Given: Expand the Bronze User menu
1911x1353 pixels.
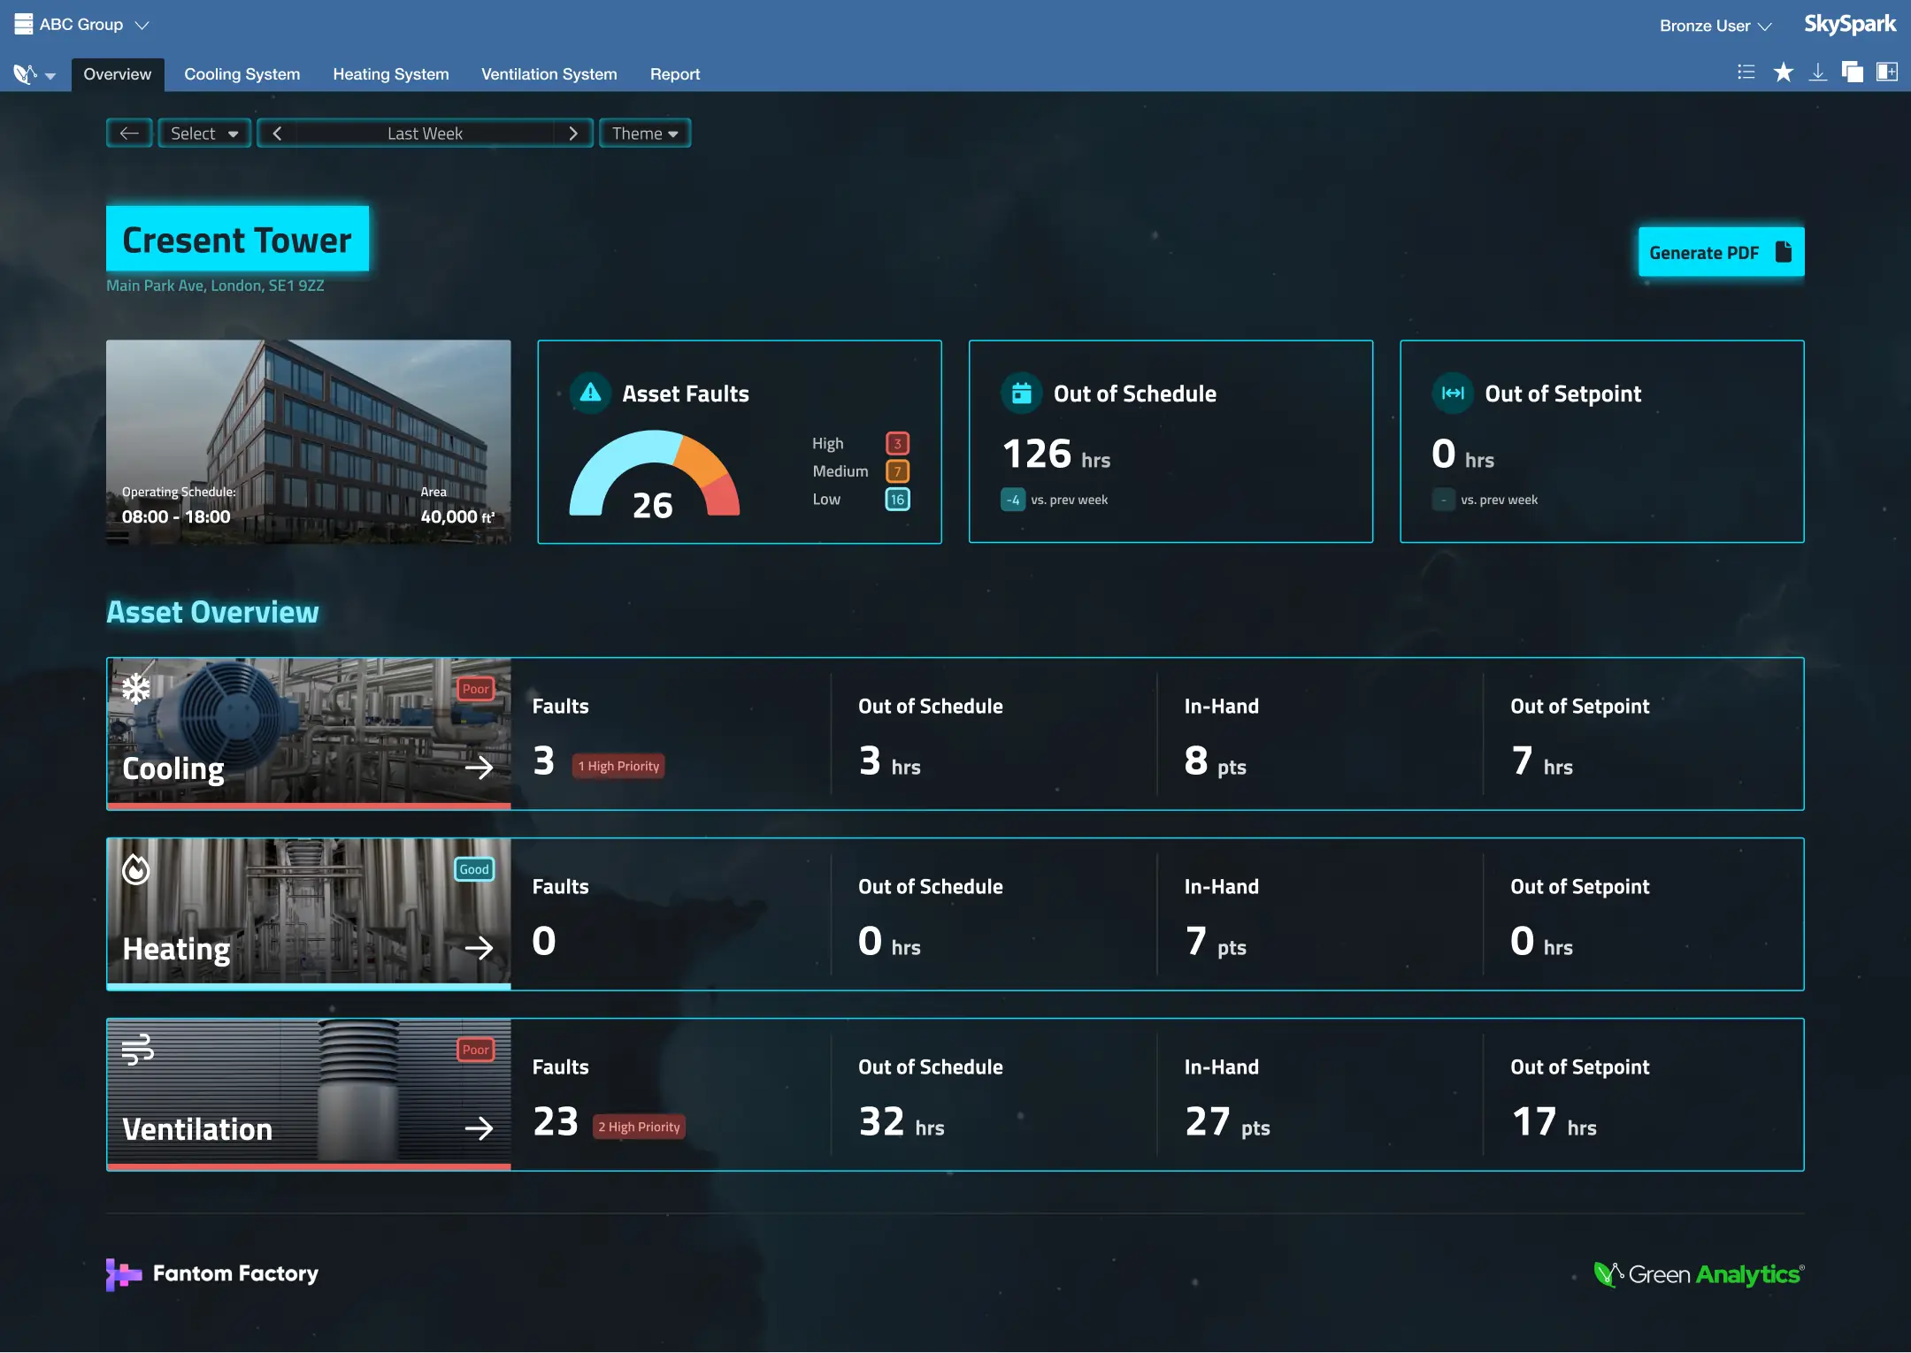Looking at the screenshot, I should [x=1715, y=25].
